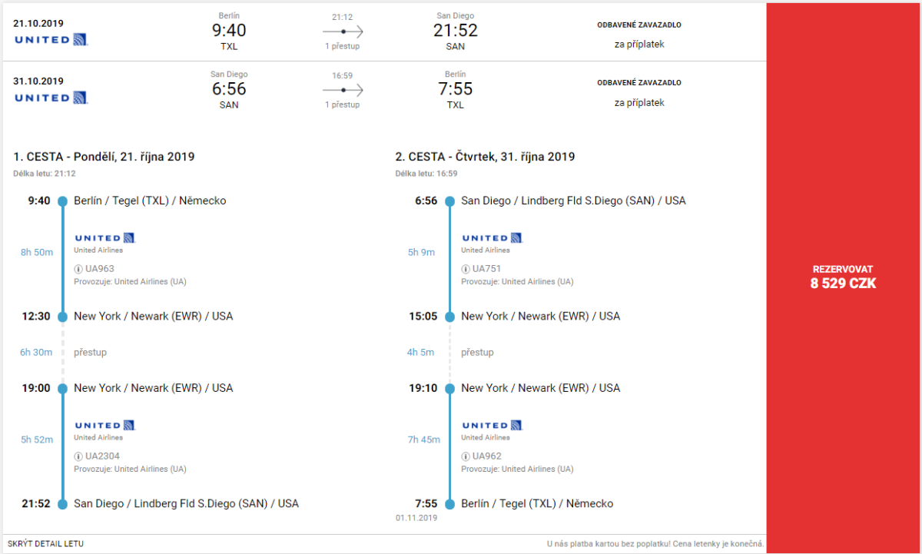Screen dimensions: 922x554
Task: Click the return 16:59 duration arrow
Action: coord(342,90)
